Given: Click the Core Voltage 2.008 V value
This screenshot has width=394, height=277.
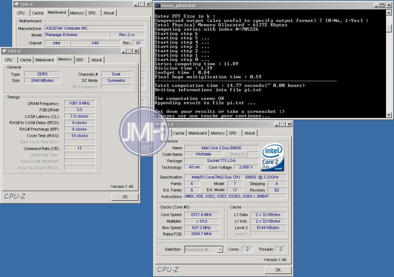Looking at the screenshot, I should click(246, 167).
